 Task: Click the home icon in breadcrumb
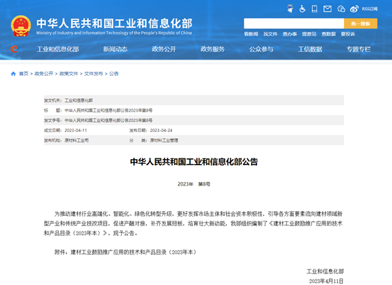tap(14, 74)
